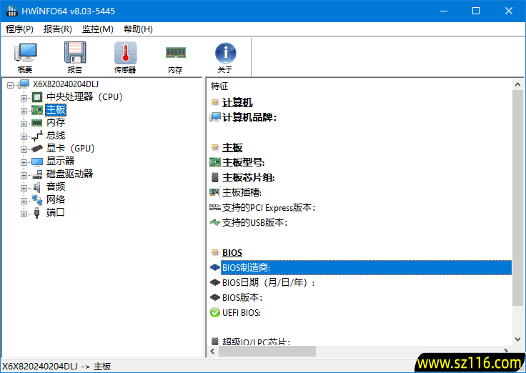Open the 传感器 thermometer sensors icon

125,57
